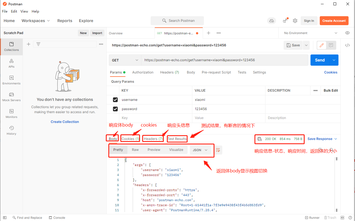Switch to the request Body tab
The width and height of the screenshot is (355, 221).
pyautogui.click(x=191, y=72)
